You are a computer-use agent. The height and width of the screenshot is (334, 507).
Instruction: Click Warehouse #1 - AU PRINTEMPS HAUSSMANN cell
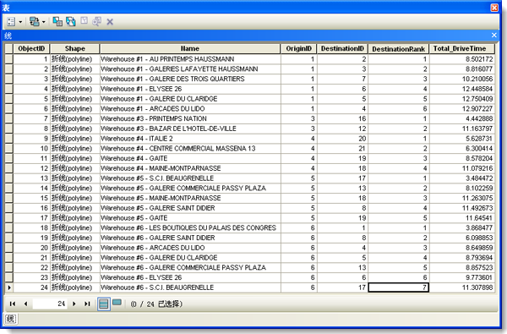click(190, 59)
